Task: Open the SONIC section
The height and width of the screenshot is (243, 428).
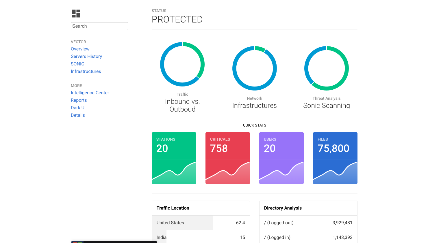Action: 77,64
